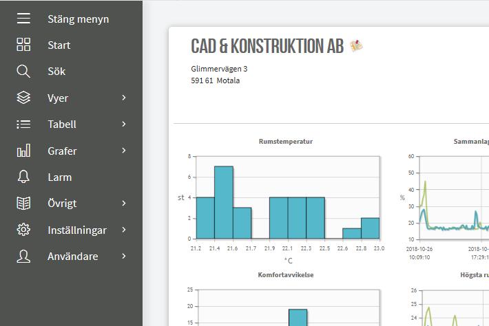Select the Grafer menu label
This screenshot has width=489, height=326.
pos(62,151)
